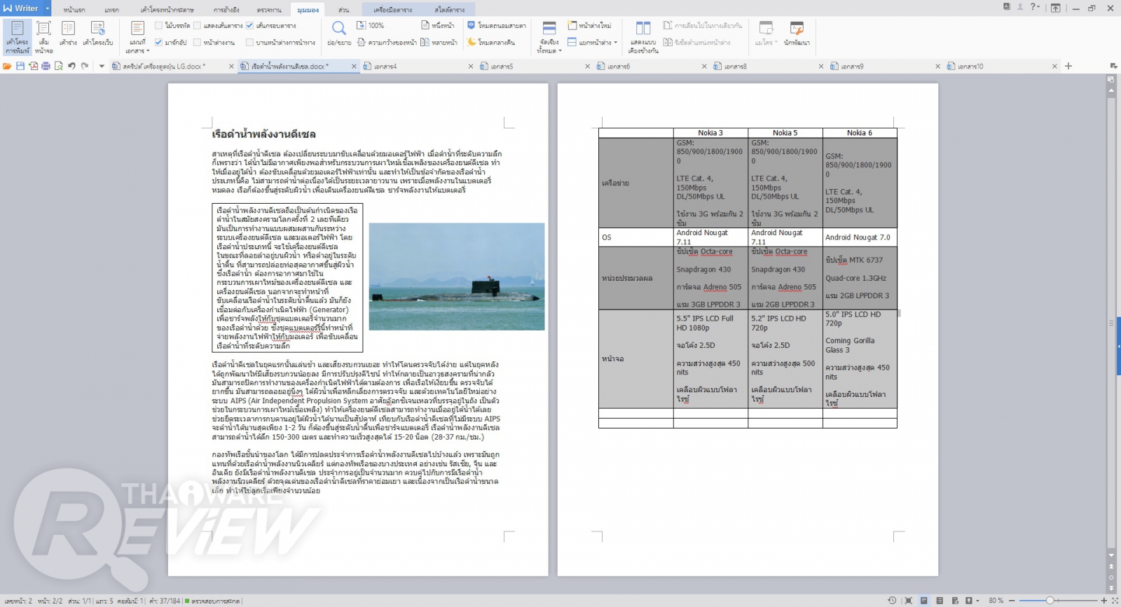Open zoom percentage 80% menu in status bar
The height and width of the screenshot is (607, 1121).
996,601
